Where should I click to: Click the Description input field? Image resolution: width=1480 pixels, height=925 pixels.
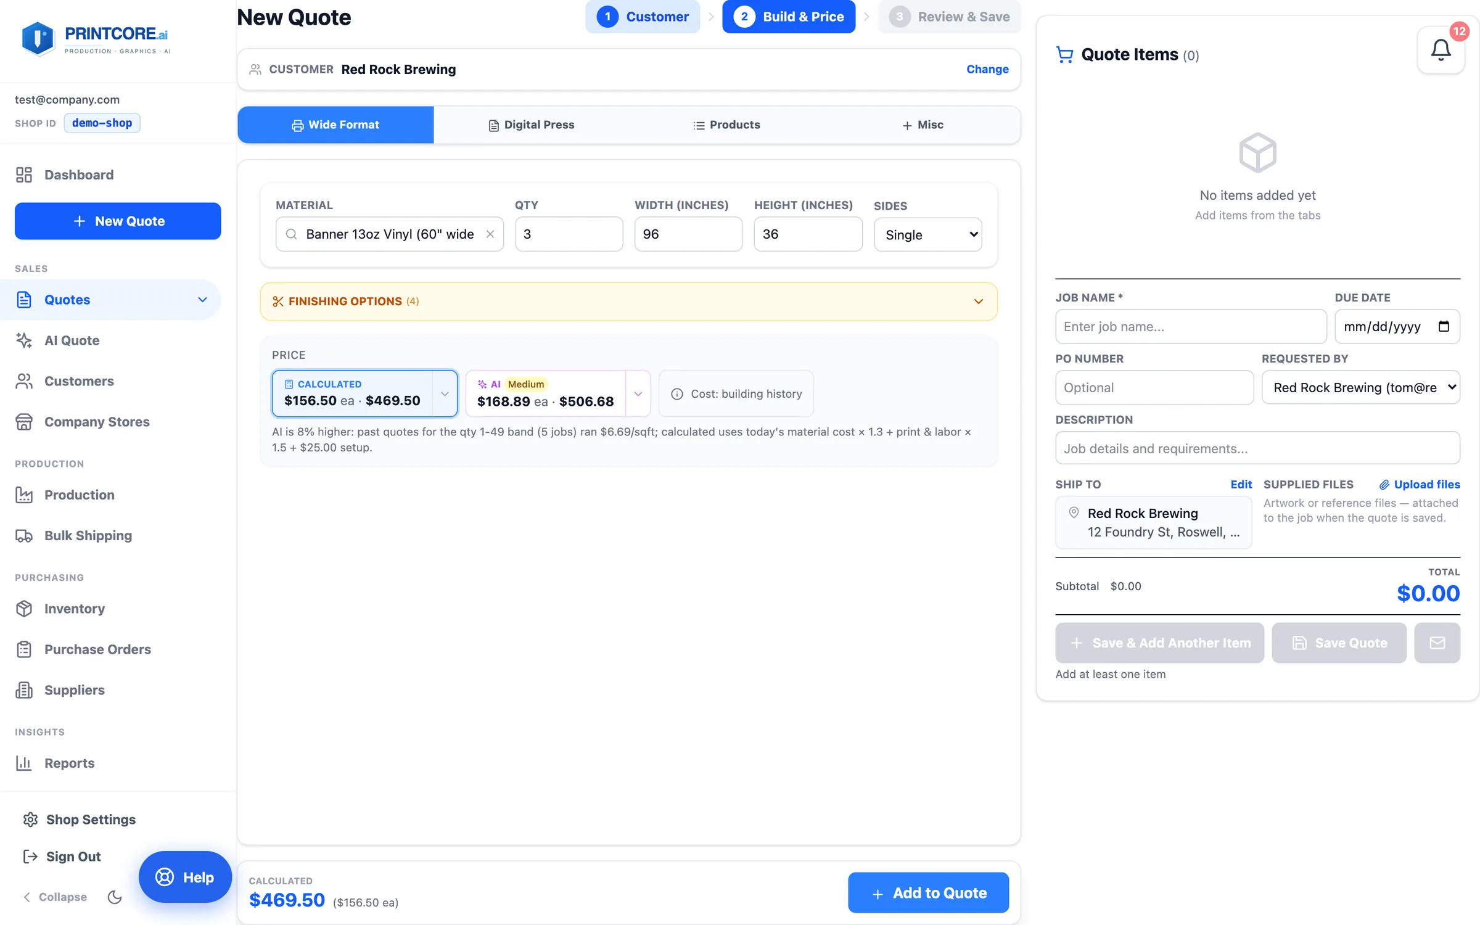click(1257, 448)
